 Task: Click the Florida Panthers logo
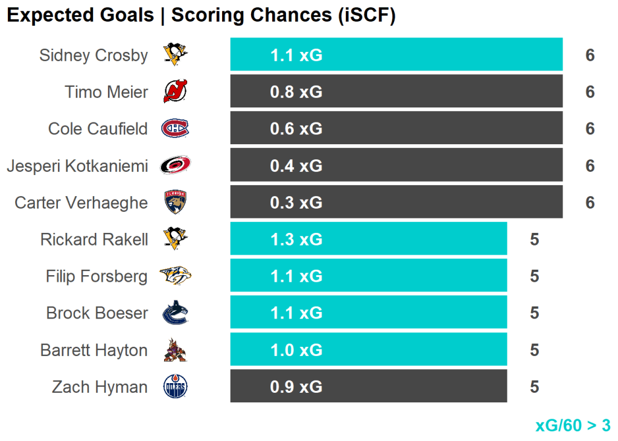(176, 202)
